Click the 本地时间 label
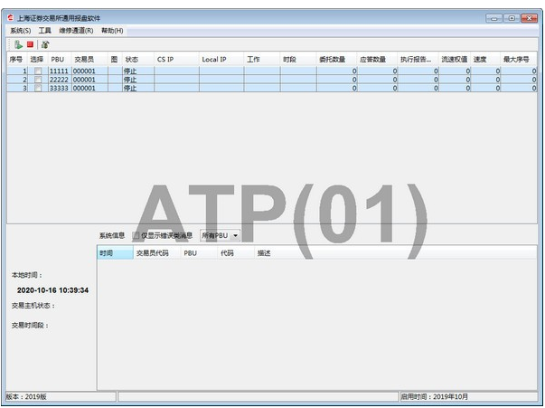 pyautogui.click(x=27, y=275)
